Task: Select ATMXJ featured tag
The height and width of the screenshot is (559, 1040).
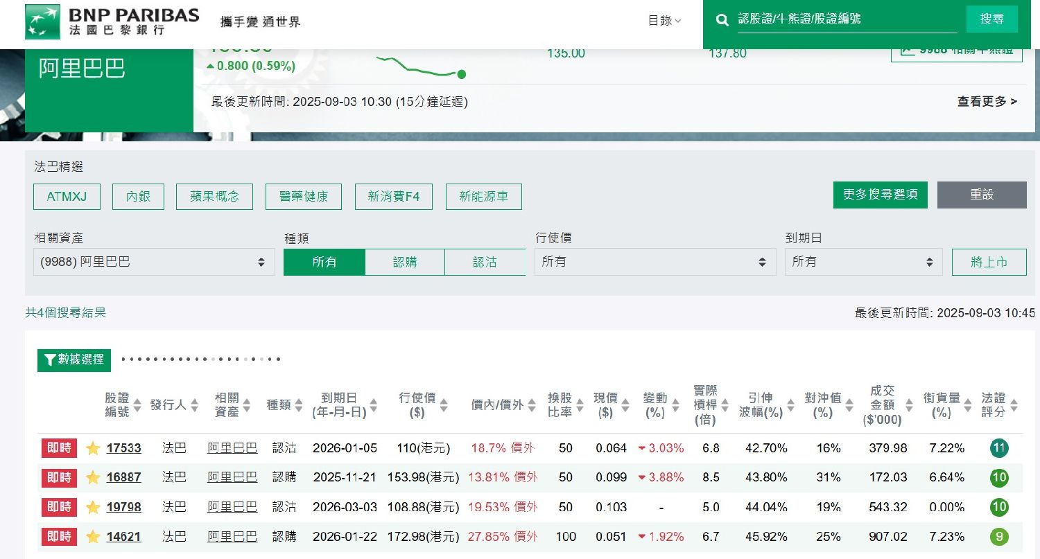Action: coord(67,197)
